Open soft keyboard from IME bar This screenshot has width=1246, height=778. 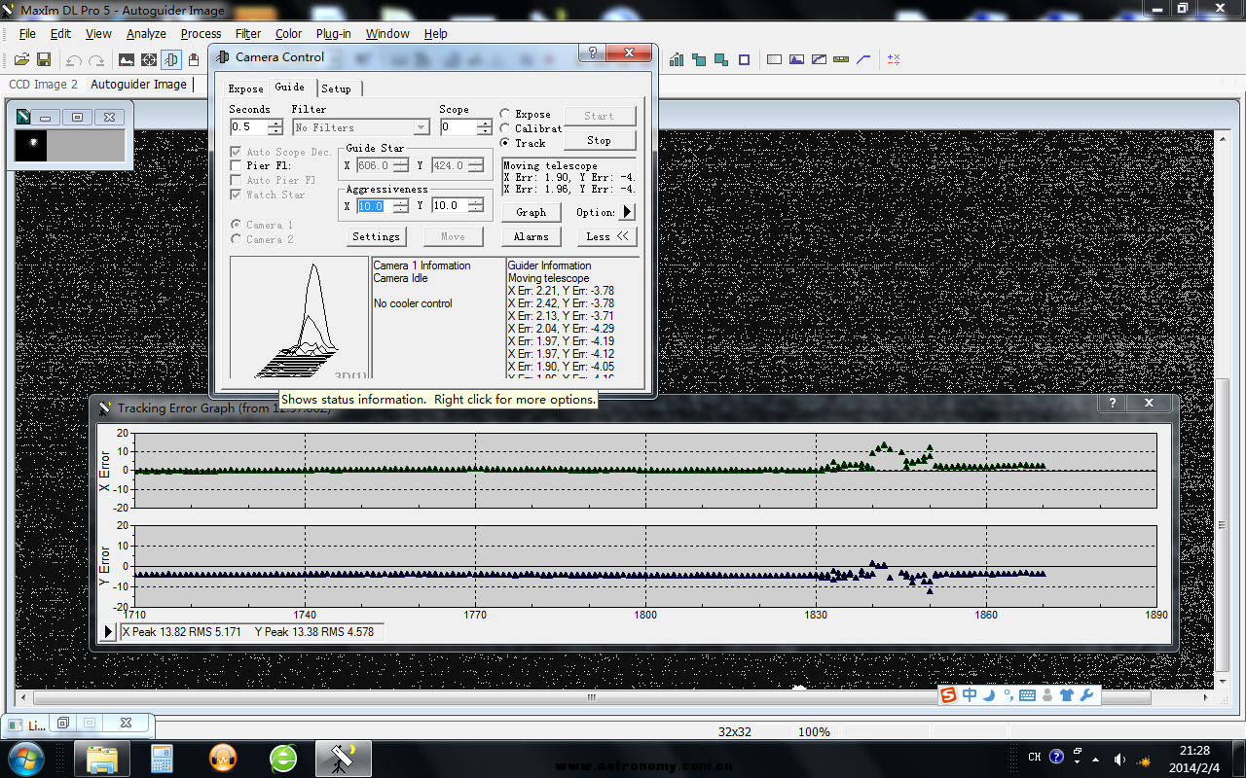point(1027,695)
